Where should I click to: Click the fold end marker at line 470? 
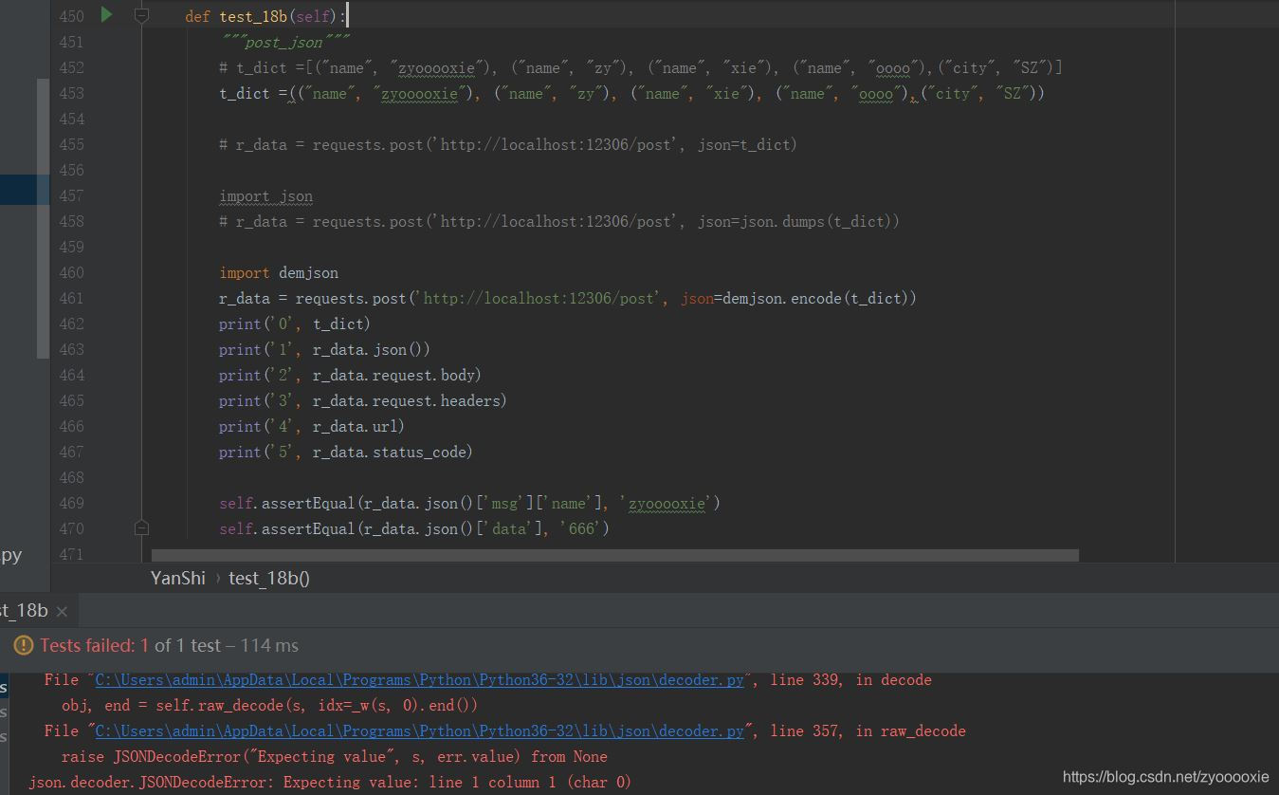coord(141,527)
